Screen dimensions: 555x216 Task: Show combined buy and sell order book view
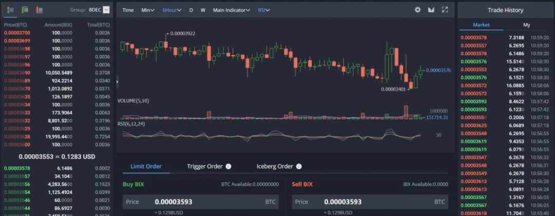[x=10, y=10]
